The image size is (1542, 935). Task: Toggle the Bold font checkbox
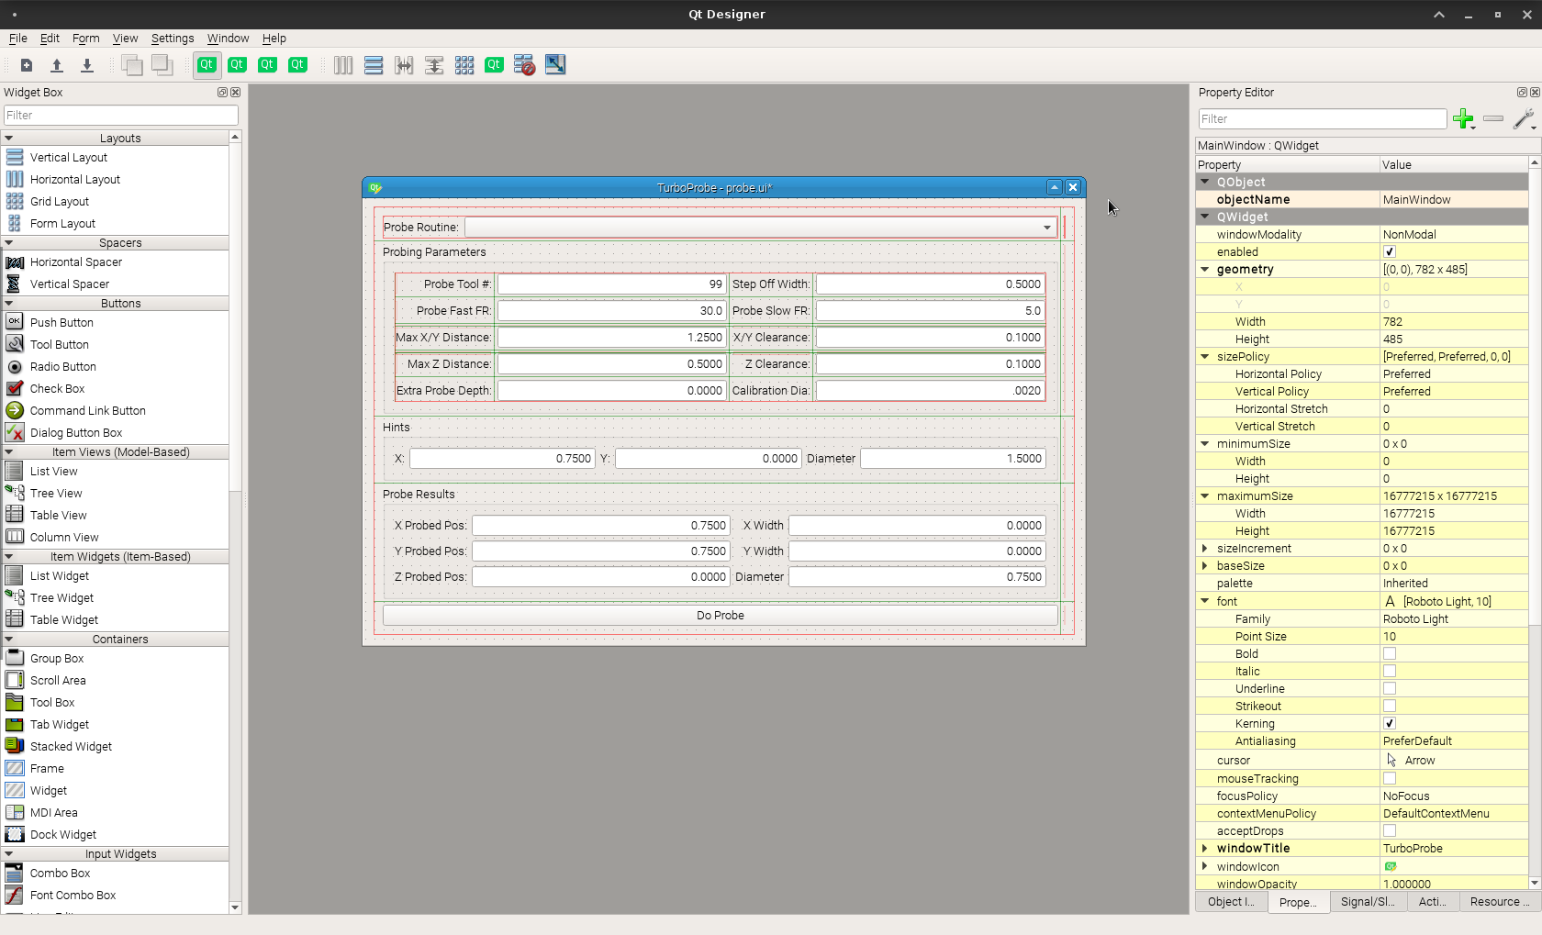pos(1390,654)
